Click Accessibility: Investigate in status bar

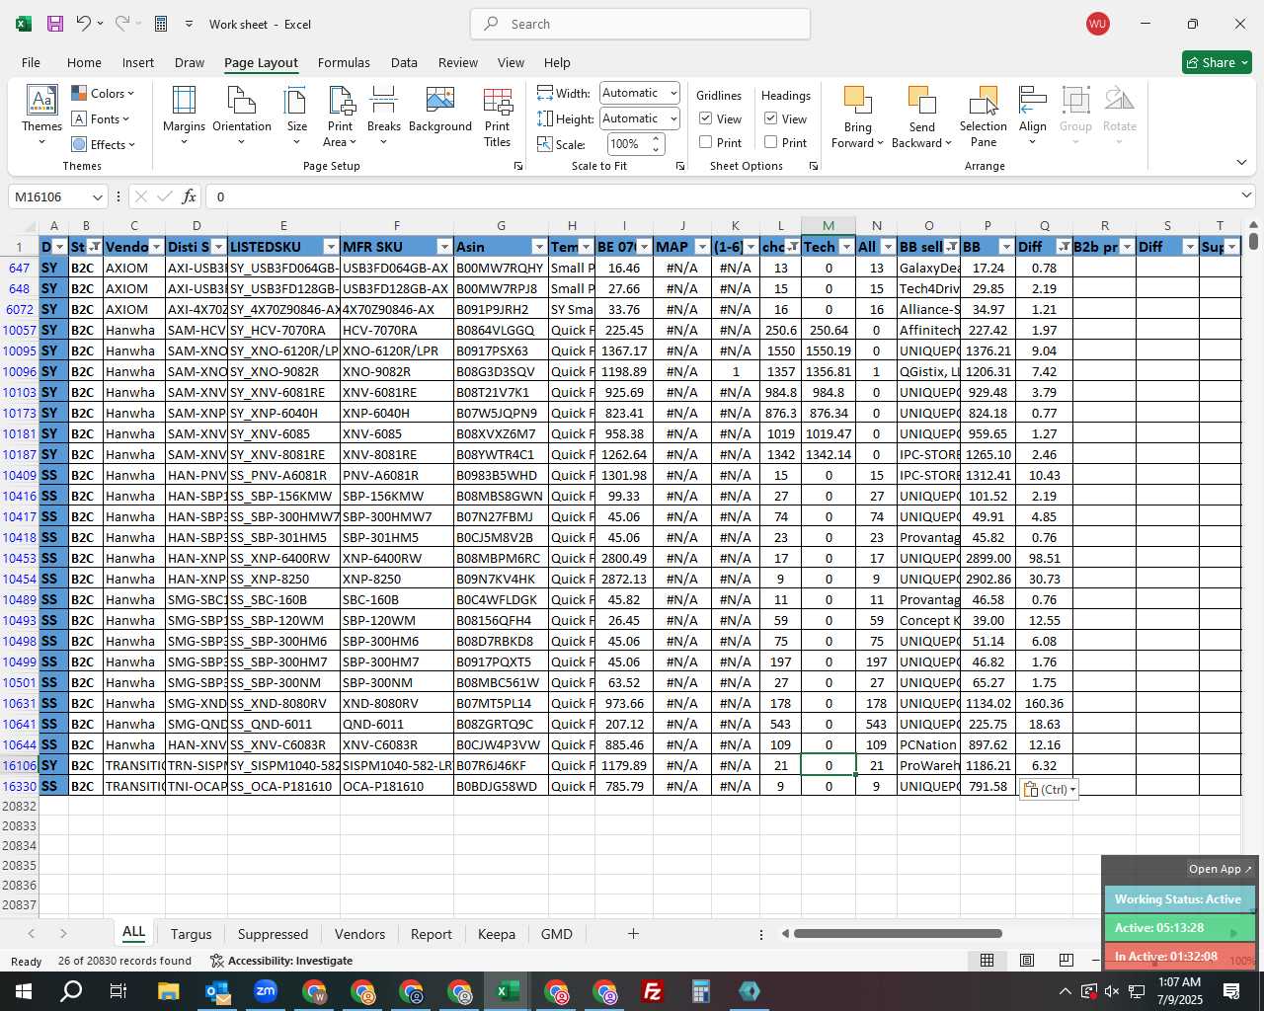tap(281, 961)
